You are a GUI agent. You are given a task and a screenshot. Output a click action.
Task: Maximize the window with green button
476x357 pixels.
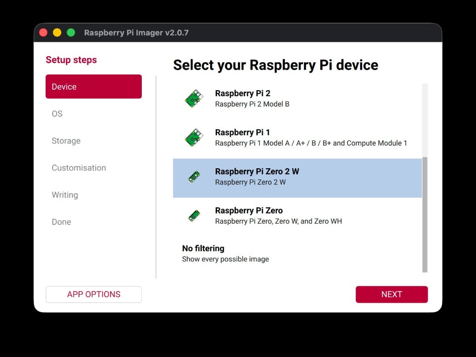pyautogui.click(x=71, y=33)
